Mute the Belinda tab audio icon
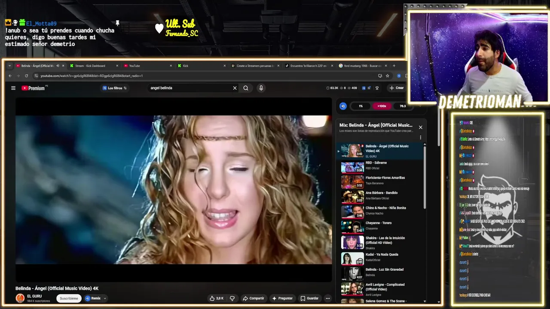 click(58, 66)
